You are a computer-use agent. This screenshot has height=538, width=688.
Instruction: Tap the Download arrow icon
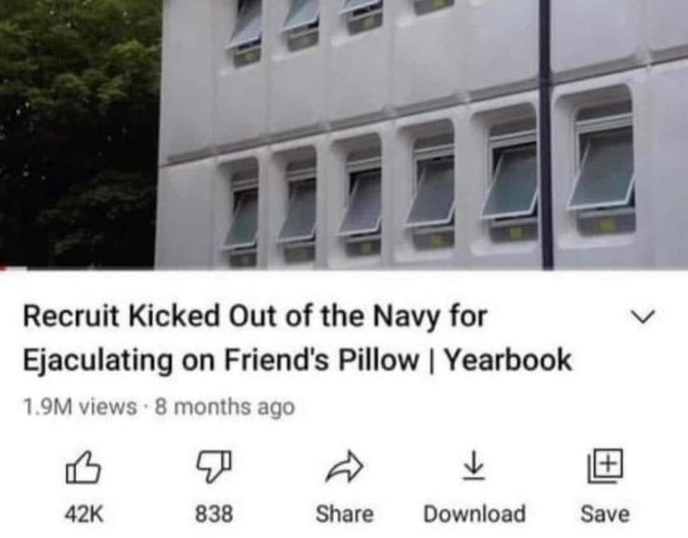coord(475,467)
